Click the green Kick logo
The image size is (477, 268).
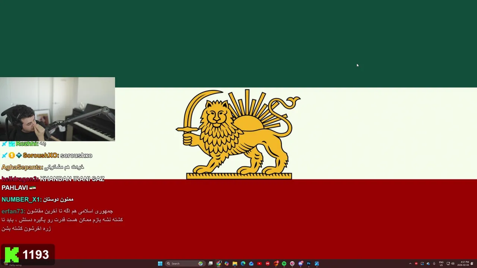click(12, 255)
